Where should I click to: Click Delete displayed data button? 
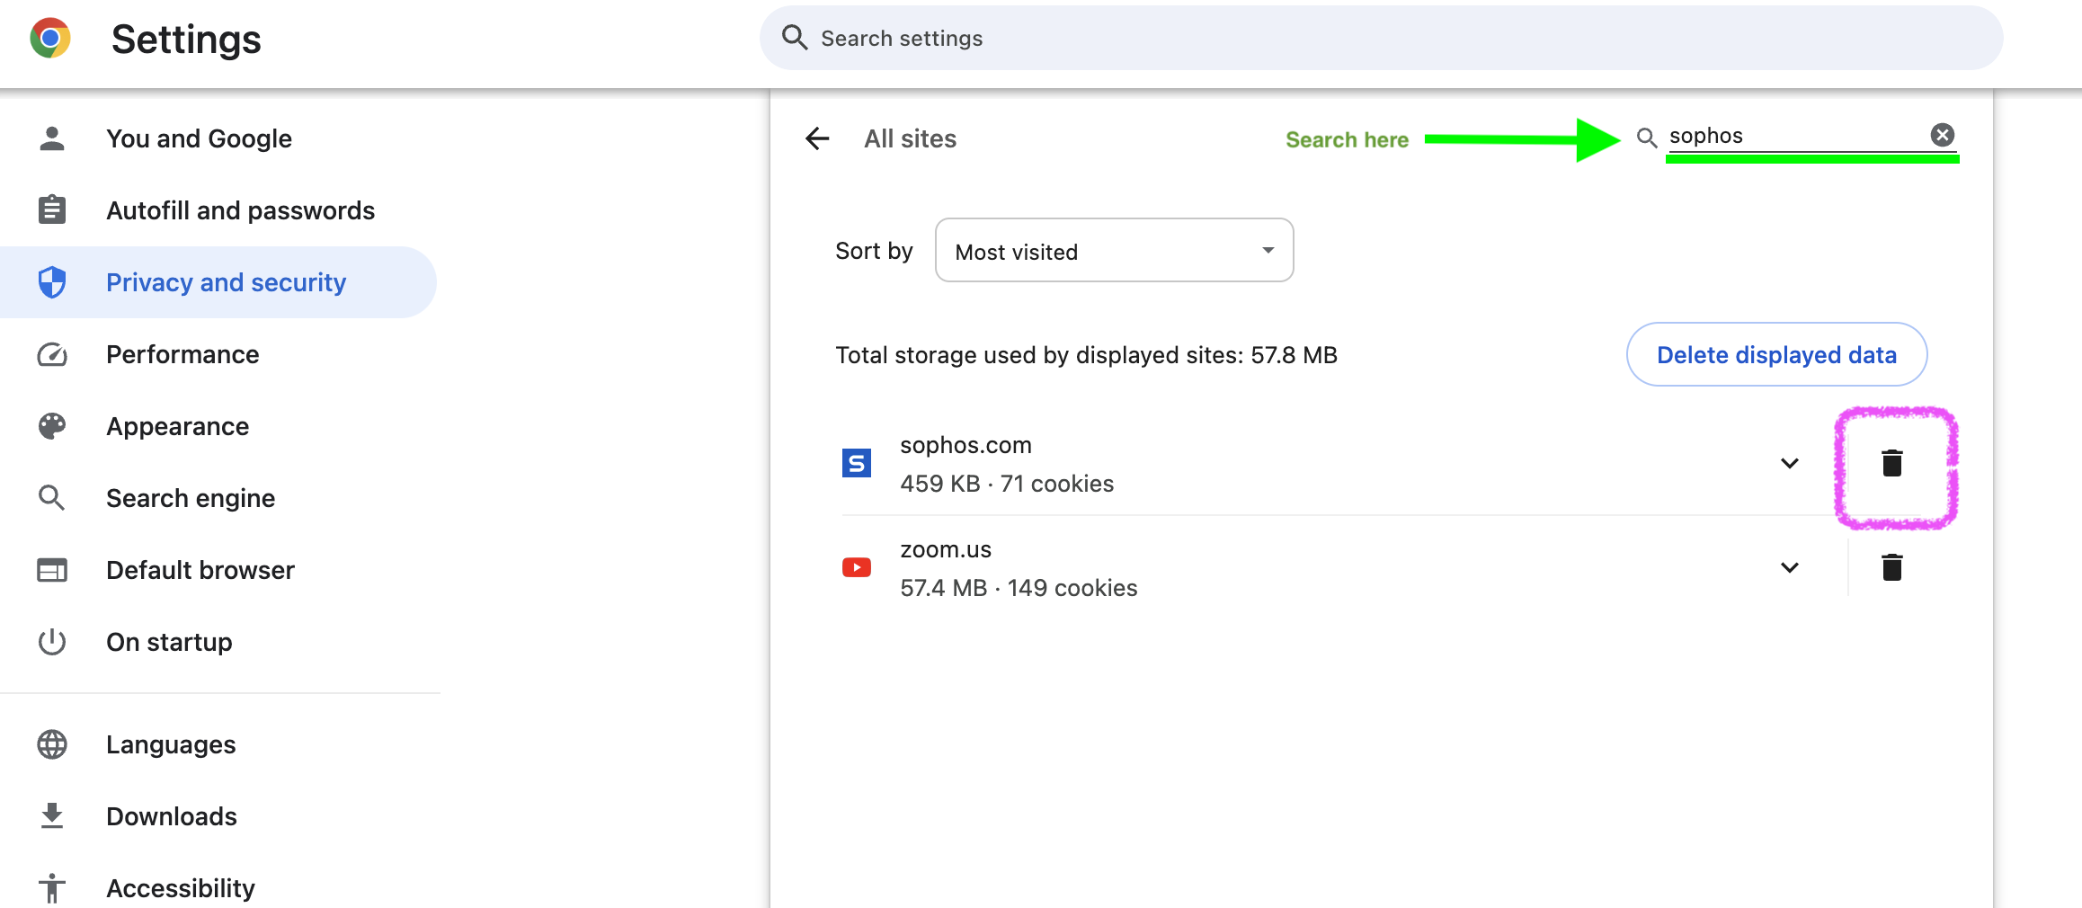1776,354
